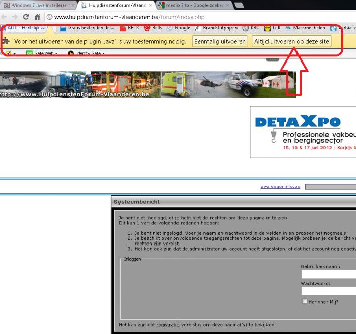The image size is (356, 334).
Task: Open the Norton checkmark dropdown
Action: (10, 53)
